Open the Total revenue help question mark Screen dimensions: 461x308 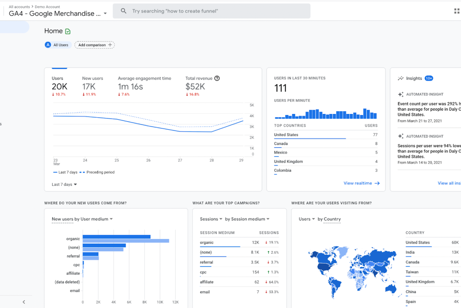point(217,78)
